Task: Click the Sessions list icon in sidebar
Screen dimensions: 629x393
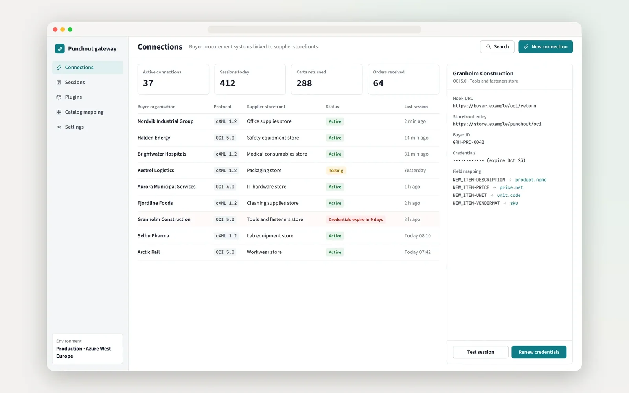Action: tap(59, 83)
